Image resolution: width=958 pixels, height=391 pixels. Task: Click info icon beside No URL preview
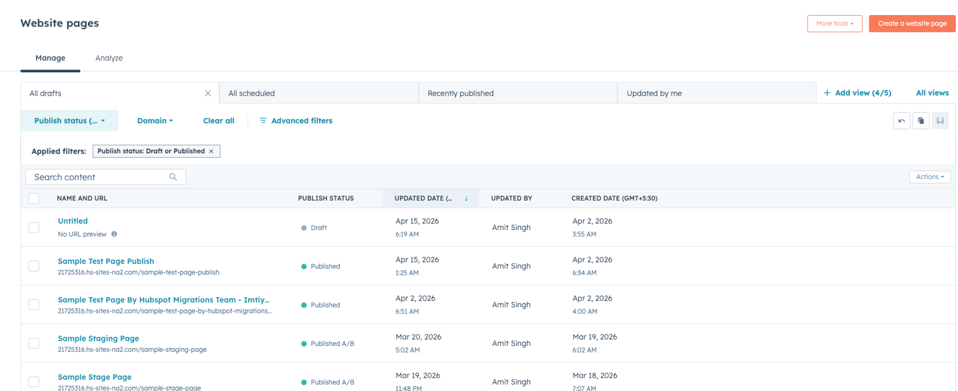[x=114, y=234]
